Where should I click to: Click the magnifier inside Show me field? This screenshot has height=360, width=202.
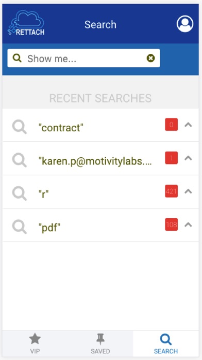(x=17, y=58)
